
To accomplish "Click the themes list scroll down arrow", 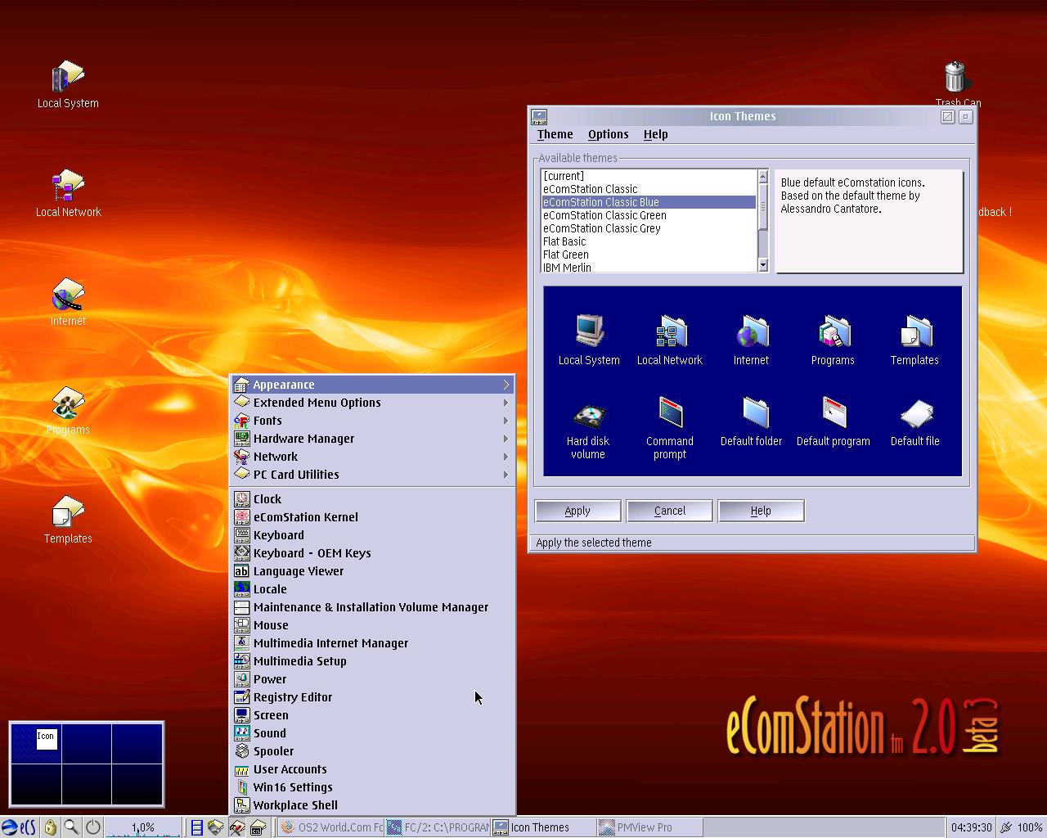I will click(x=763, y=264).
